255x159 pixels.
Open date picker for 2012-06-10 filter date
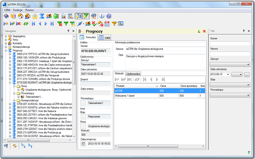point(228,75)
